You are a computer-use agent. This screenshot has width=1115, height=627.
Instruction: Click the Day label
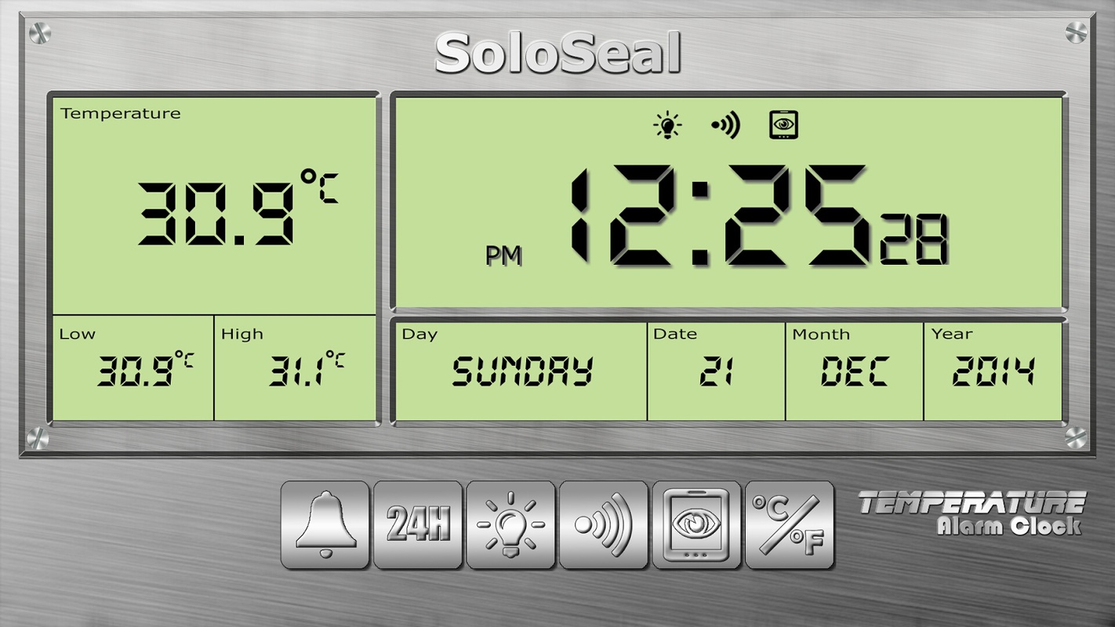(x=419, y=335)
